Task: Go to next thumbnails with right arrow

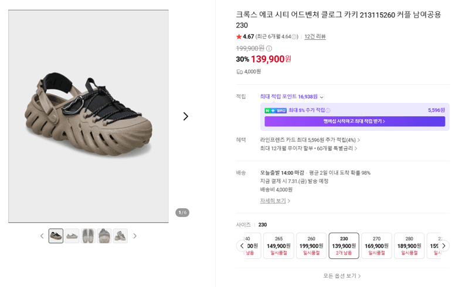Action: [135, 236]
